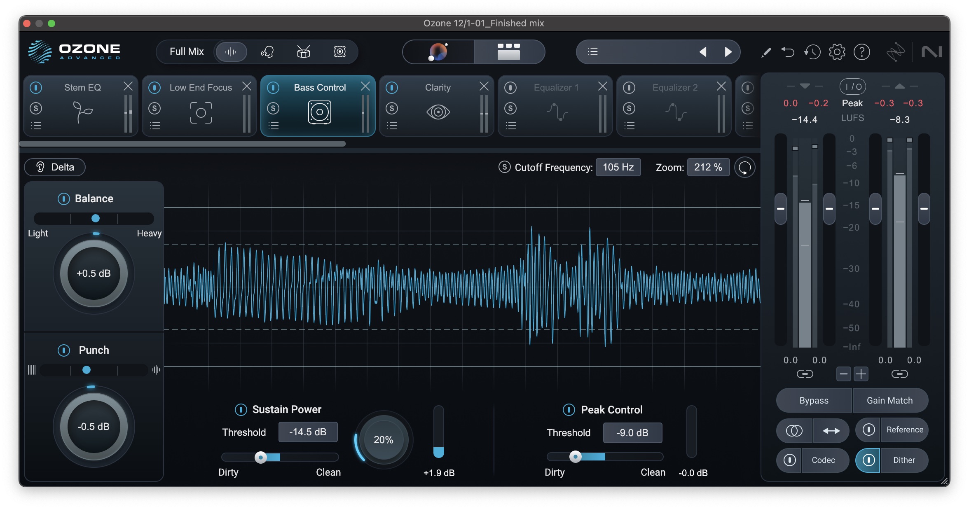Solo the Bass Control module
This screenshot has width=969, height=509.
(273, 108)
